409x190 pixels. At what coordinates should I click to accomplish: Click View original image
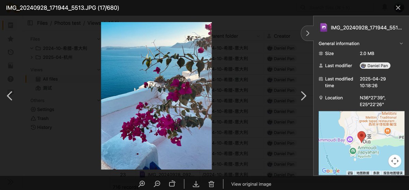(251, 184)
